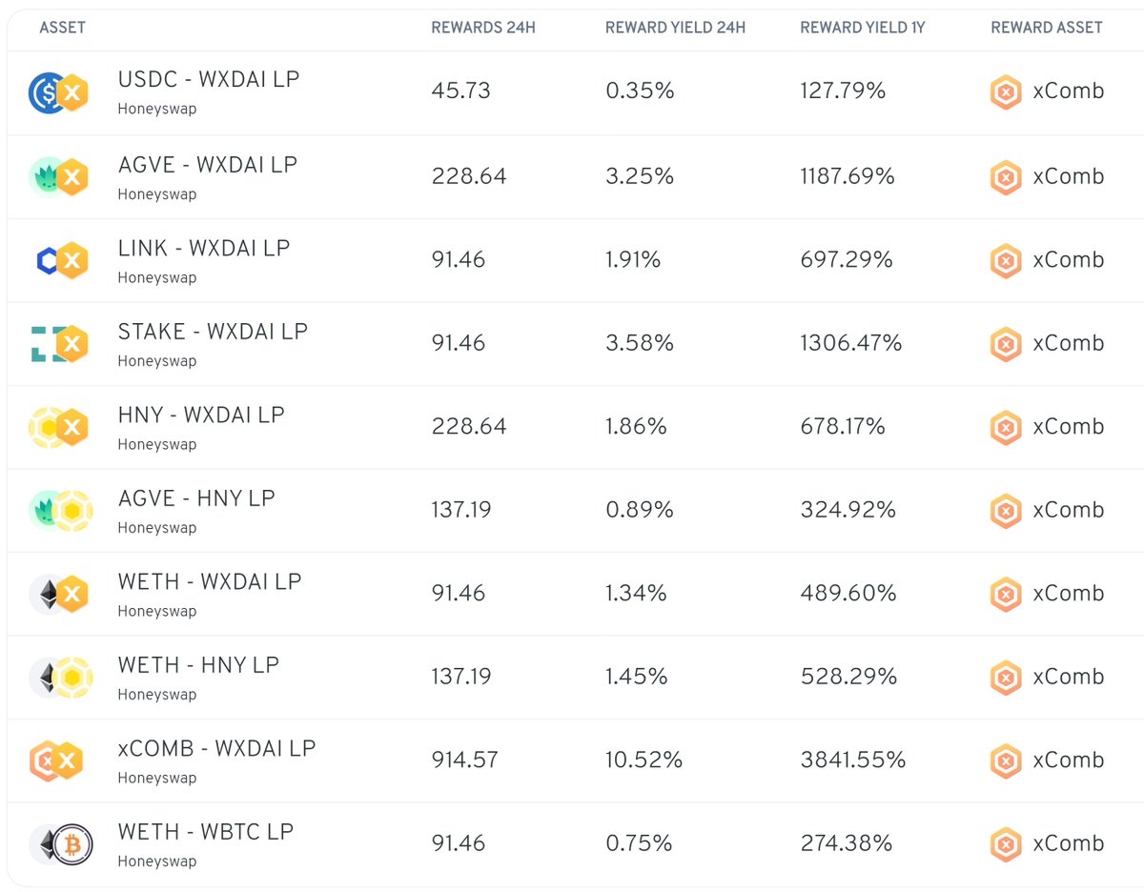
Task: Click the LINK - WXDAI LP pair icon
Action: click(59, 260)
